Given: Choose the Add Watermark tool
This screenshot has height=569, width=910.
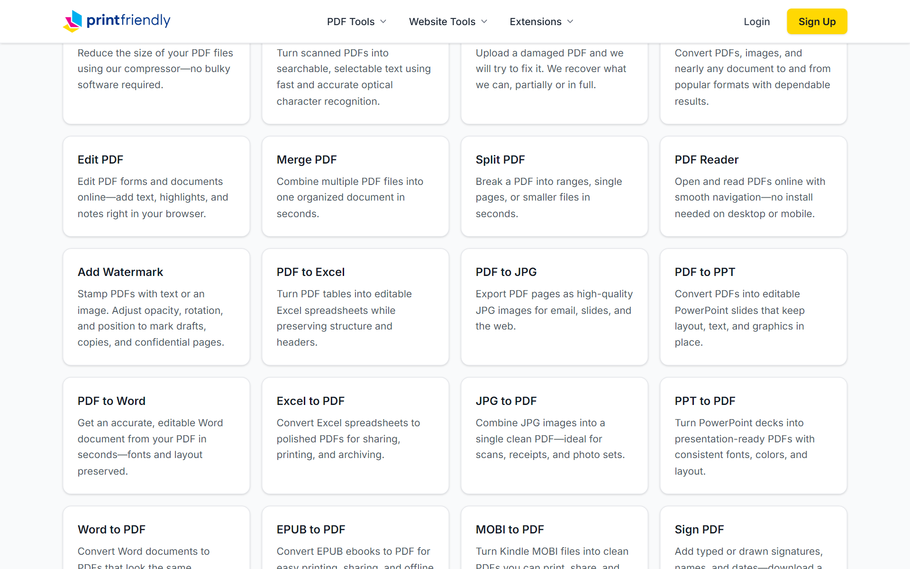Looking at the screenshot, I should (156, 307).
